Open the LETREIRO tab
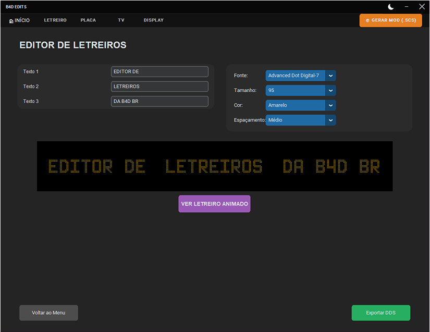Screen dimensions: 430x332 pos(55,20)
